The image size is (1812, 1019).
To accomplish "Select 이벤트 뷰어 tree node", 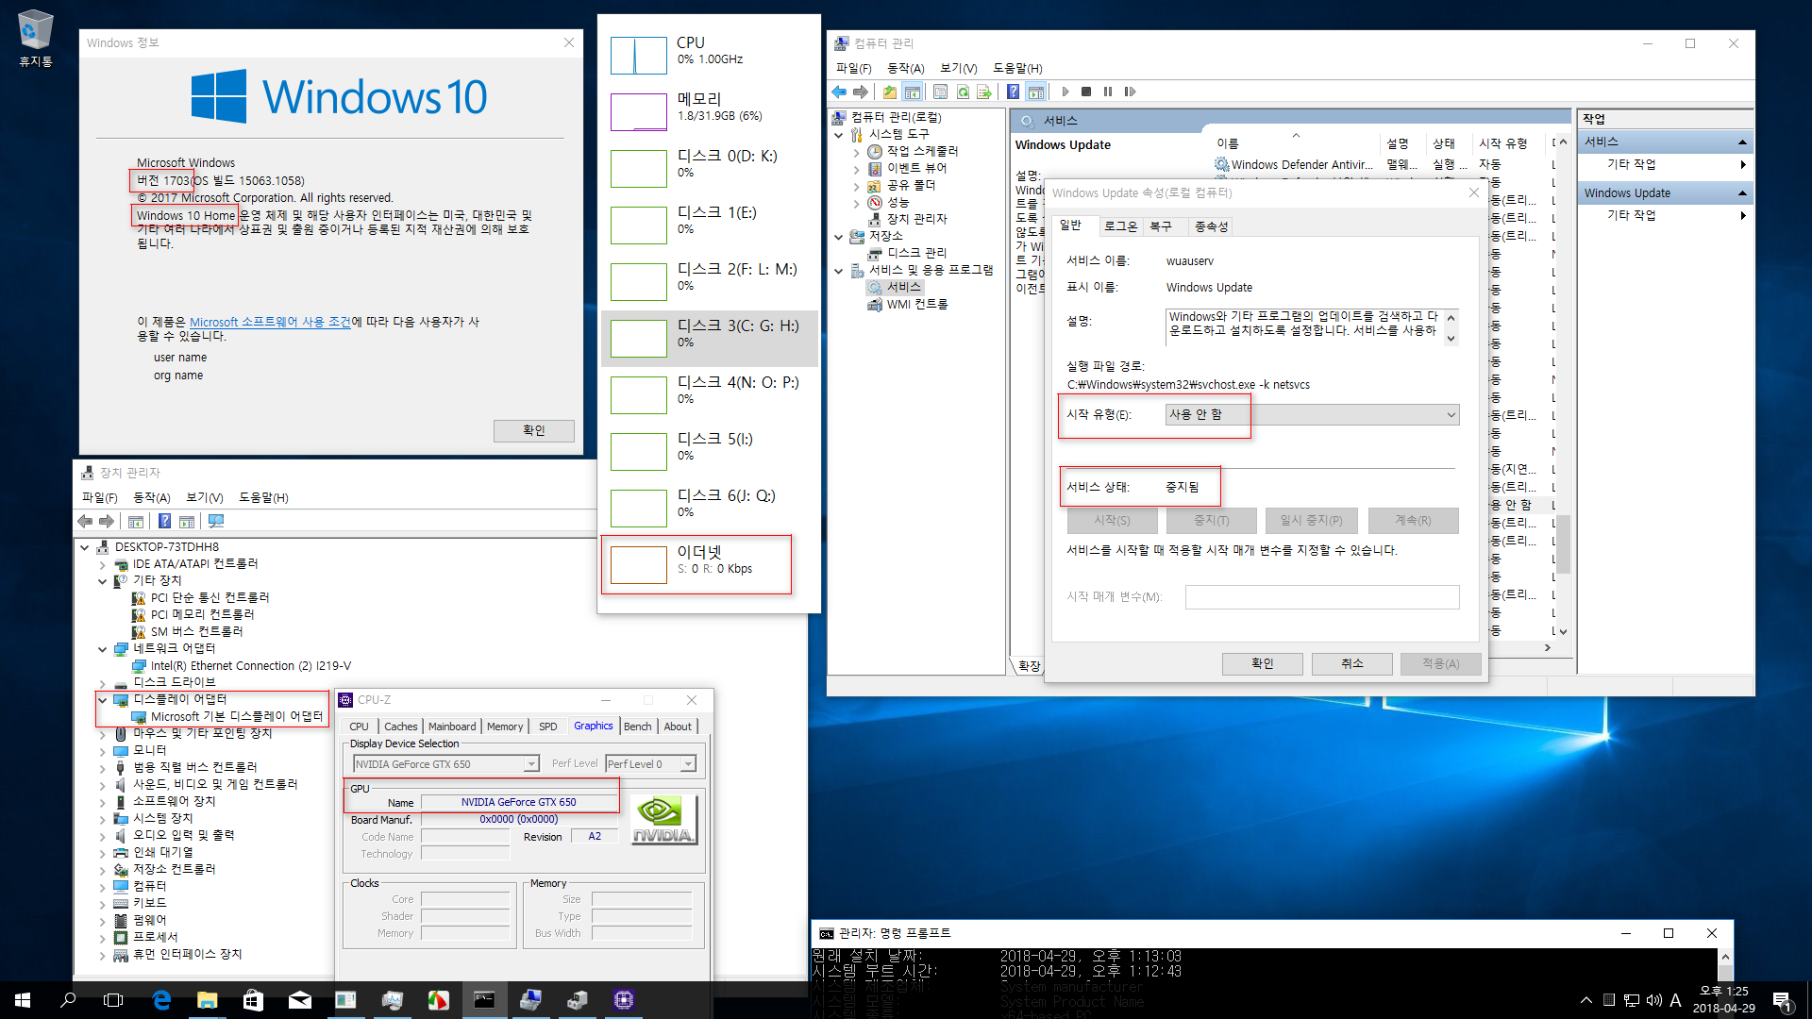I will tap(916, 168).
